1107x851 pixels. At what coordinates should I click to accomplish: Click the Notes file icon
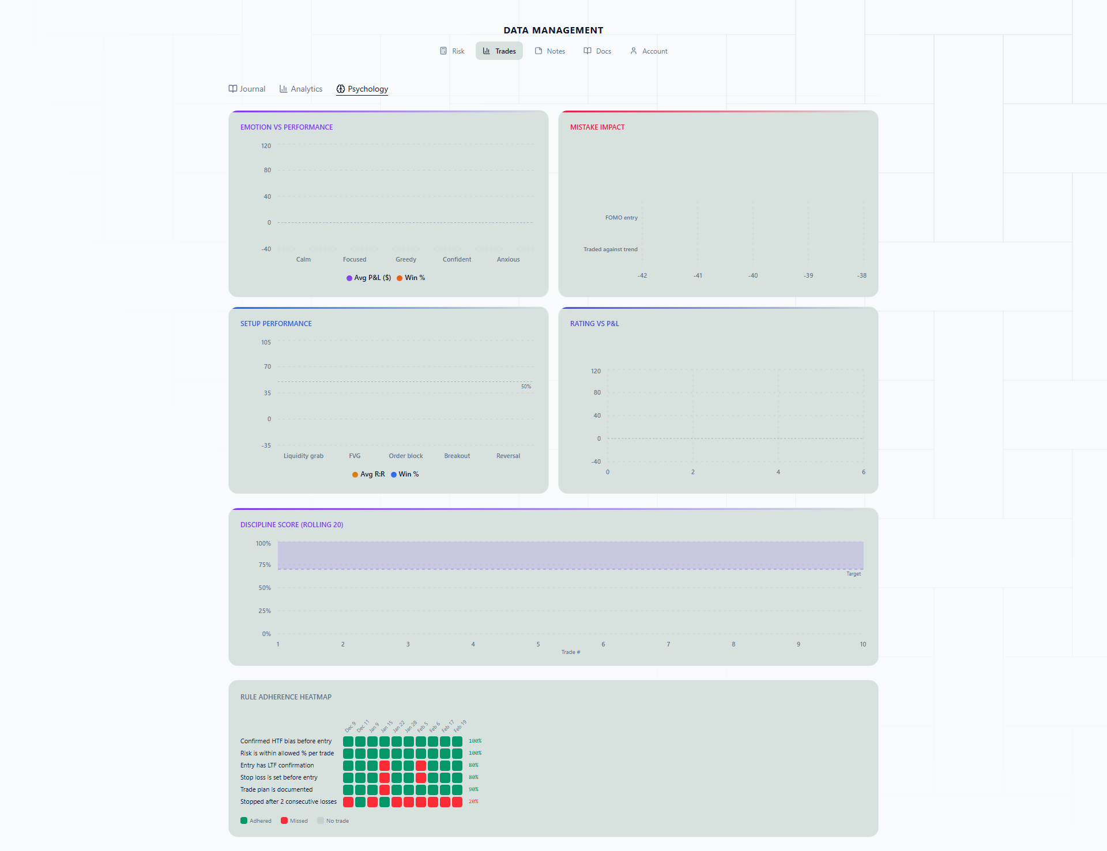pyautogui.click(x=539, y=51)
